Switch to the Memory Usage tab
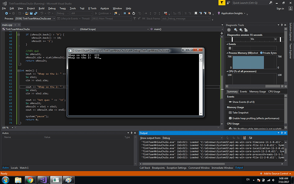Viewport: 294px width, 184px height. coord(257,91)
